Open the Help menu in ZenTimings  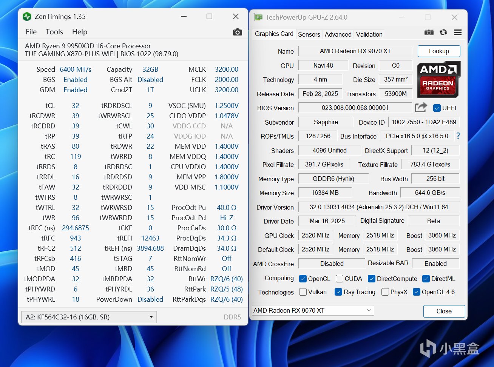pos(80,32)
